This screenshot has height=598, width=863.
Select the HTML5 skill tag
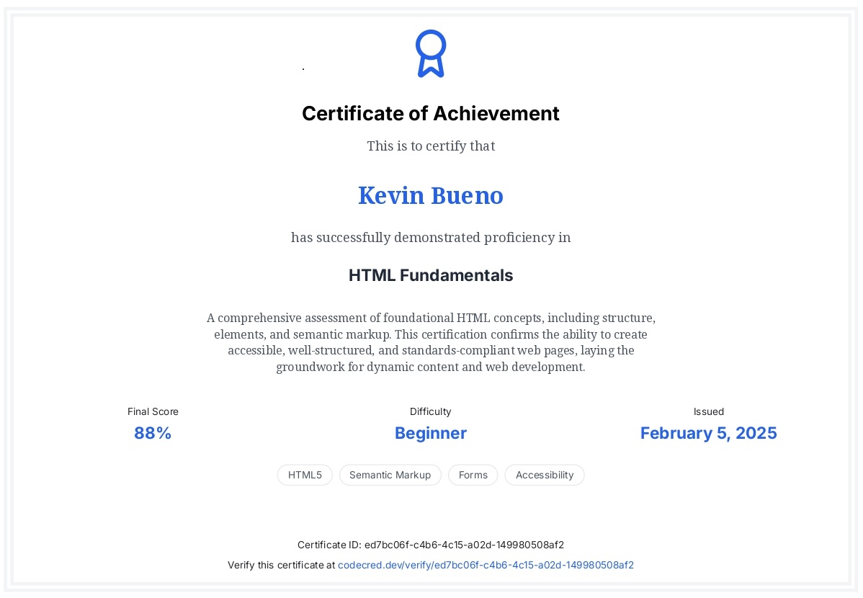click(305, 475)
